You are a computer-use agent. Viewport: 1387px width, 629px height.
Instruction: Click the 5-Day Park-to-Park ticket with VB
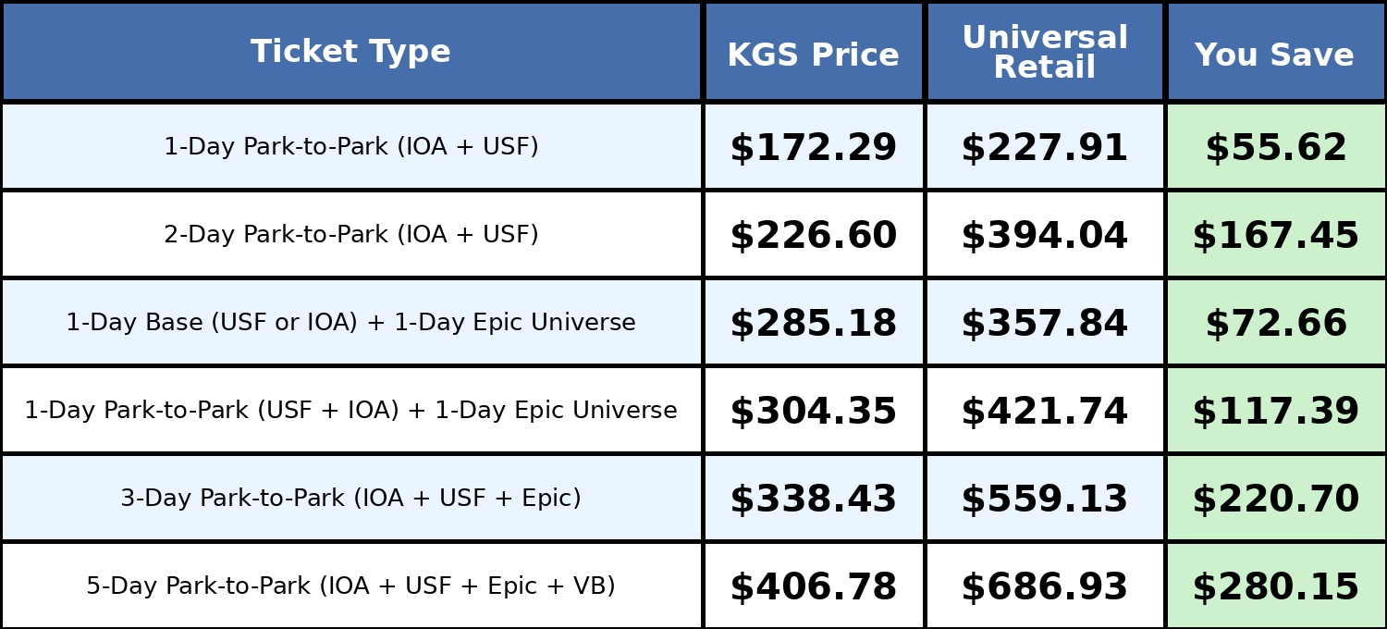point(350,586)
